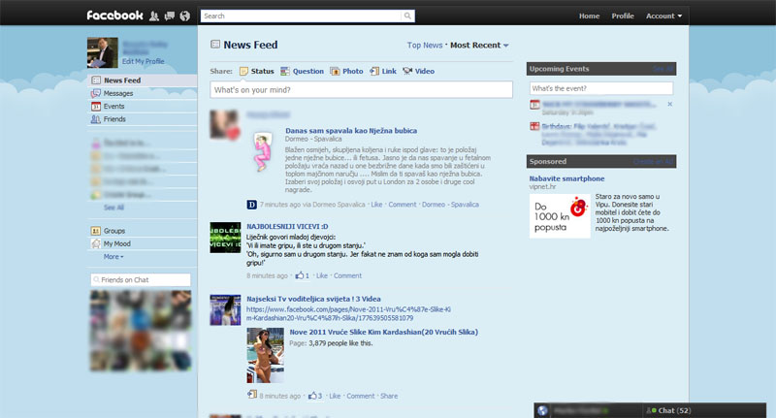The width and height of the screenshot is (776, 418).
Task: Click the sleeping figure post thumbnail
Action: [x=263, y=152]
